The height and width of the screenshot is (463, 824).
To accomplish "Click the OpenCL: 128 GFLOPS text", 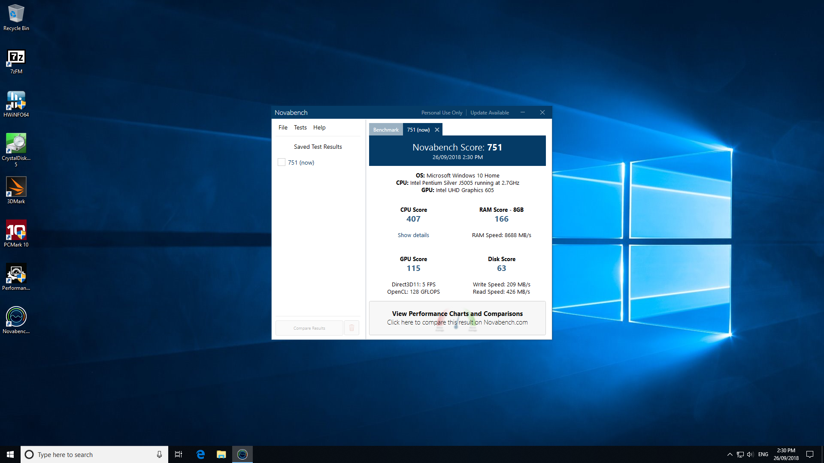I will (x=413, y=292).
